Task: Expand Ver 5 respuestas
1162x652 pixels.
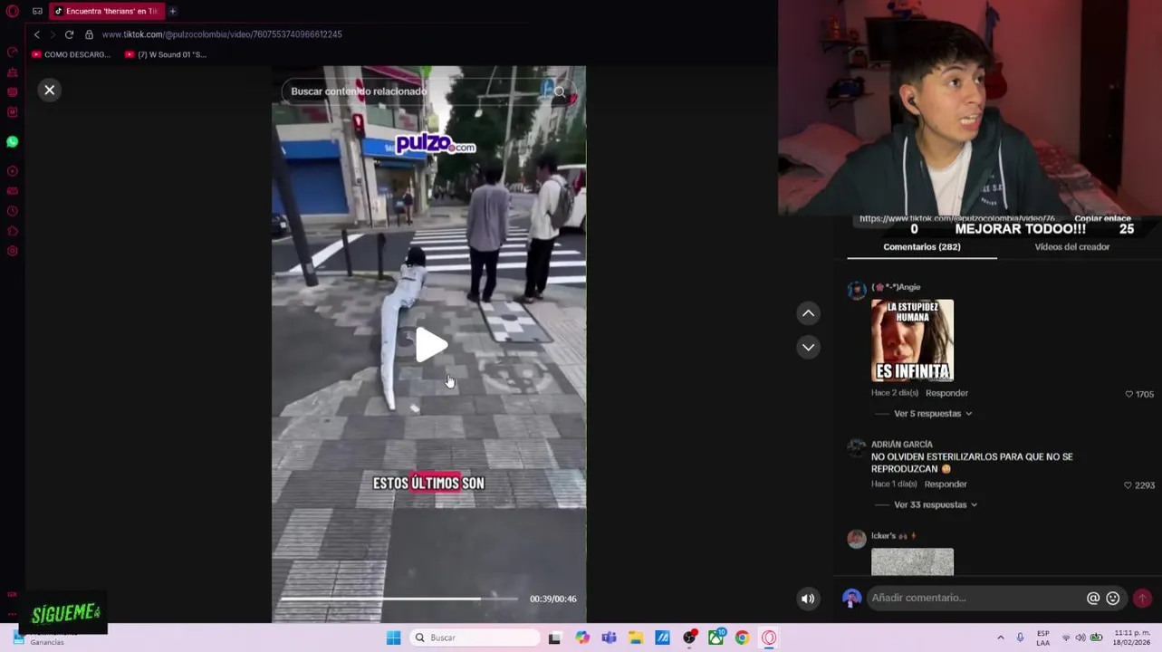Action: pos(932,414)
